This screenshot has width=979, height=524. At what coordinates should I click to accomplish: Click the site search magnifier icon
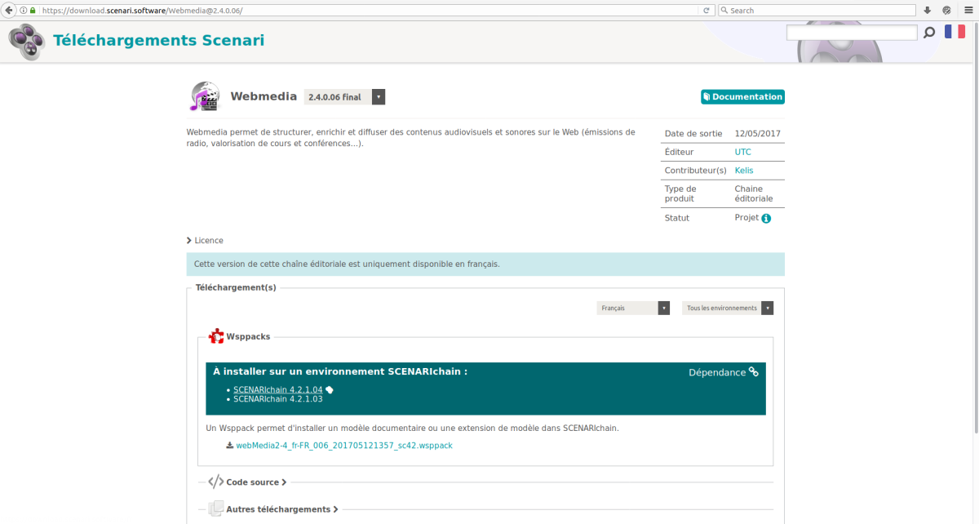point(929,33)
